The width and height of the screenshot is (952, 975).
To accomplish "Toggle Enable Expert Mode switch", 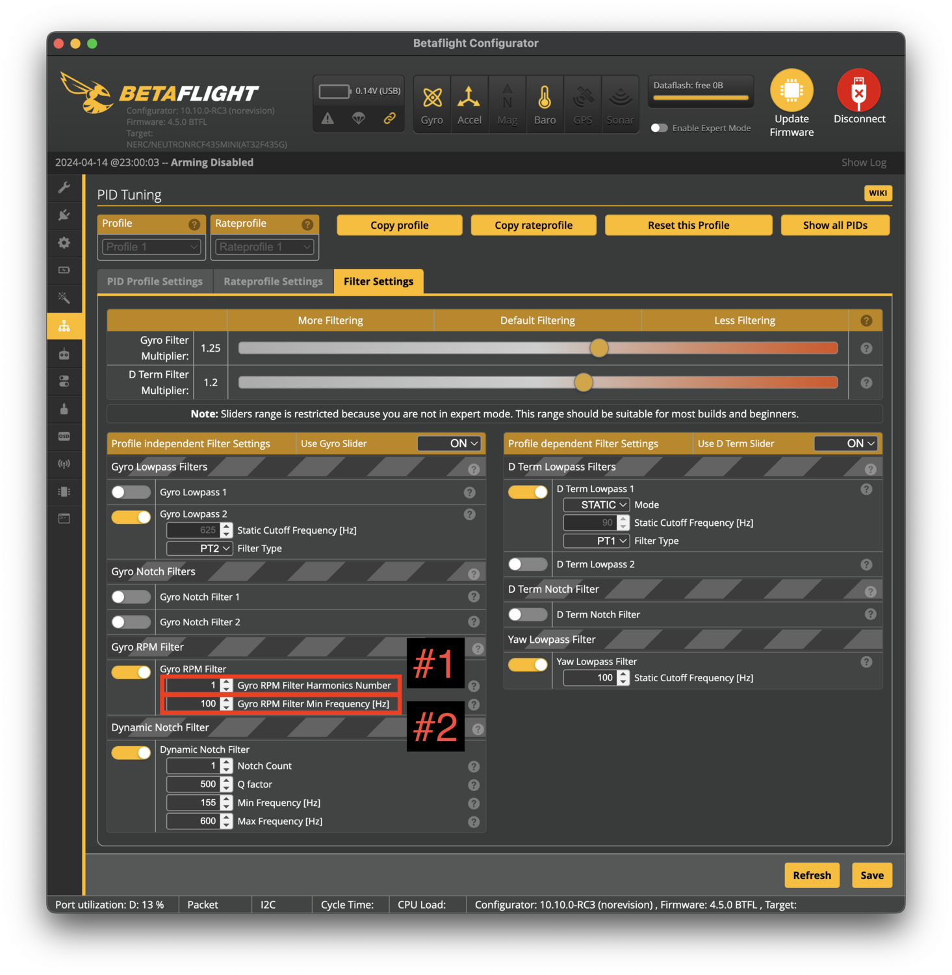I will (659, 128).
